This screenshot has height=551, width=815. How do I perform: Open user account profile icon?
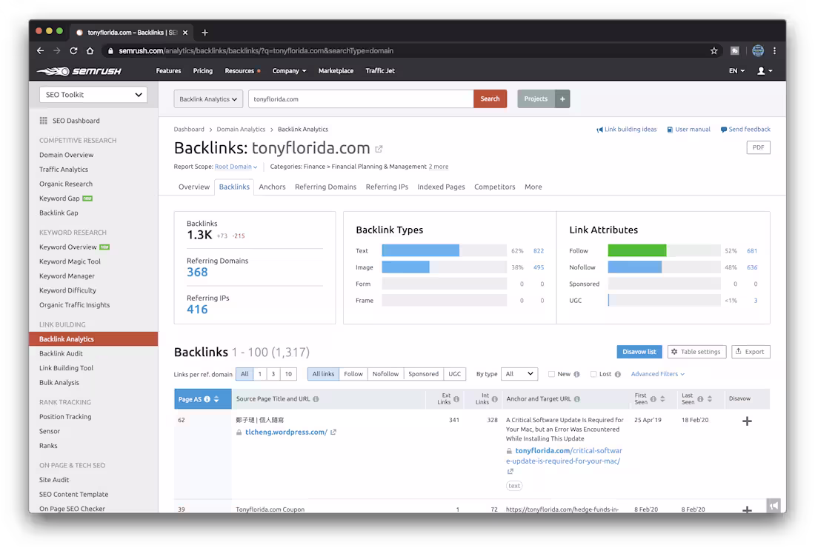point(765,70)
